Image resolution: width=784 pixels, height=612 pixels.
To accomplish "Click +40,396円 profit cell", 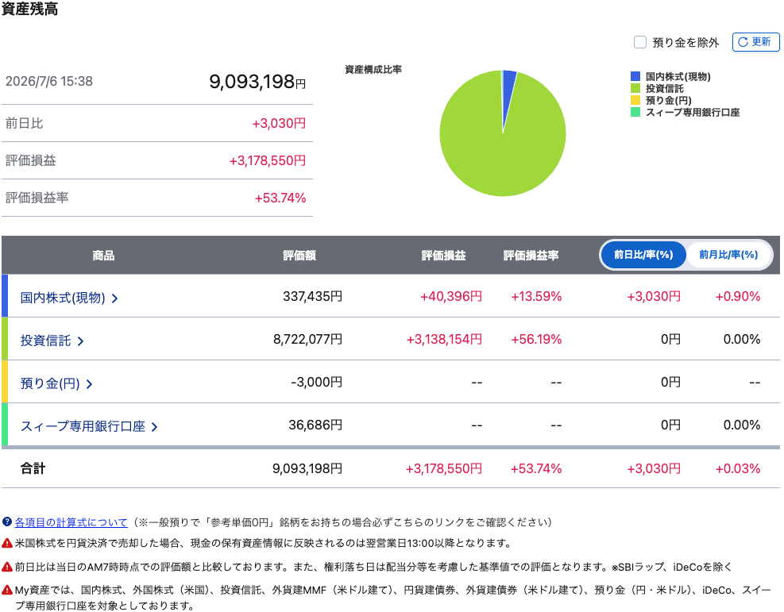I will coord(451,297).
